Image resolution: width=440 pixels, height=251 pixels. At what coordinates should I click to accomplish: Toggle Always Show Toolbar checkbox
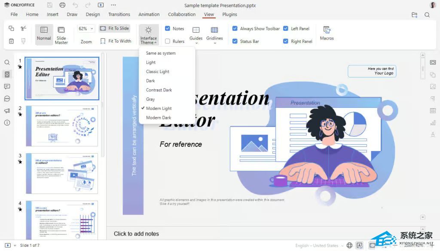[235, 28]
